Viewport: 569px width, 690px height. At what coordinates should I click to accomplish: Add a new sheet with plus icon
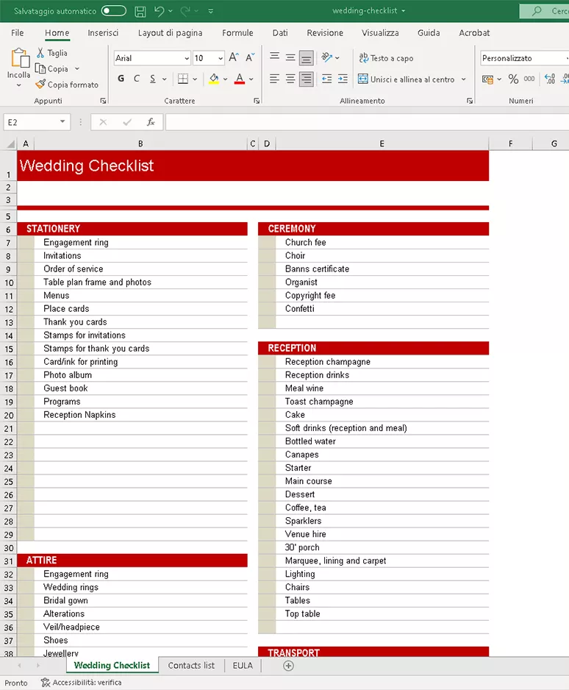click(x=288, y=666)
